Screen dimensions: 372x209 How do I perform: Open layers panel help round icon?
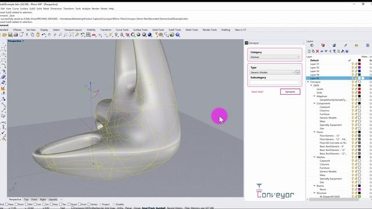point(347,51)
